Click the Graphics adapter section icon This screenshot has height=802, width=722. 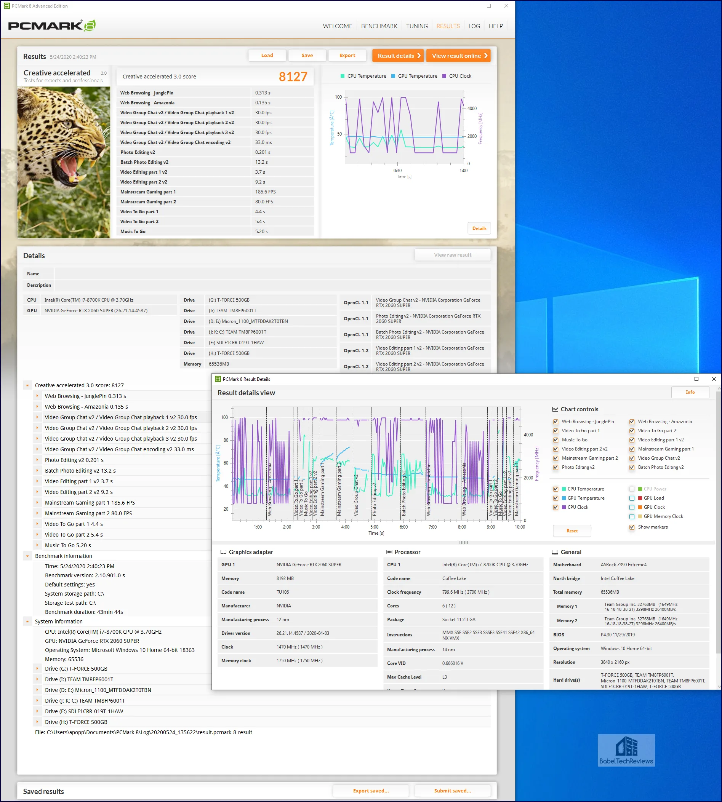tap(223, 552)
